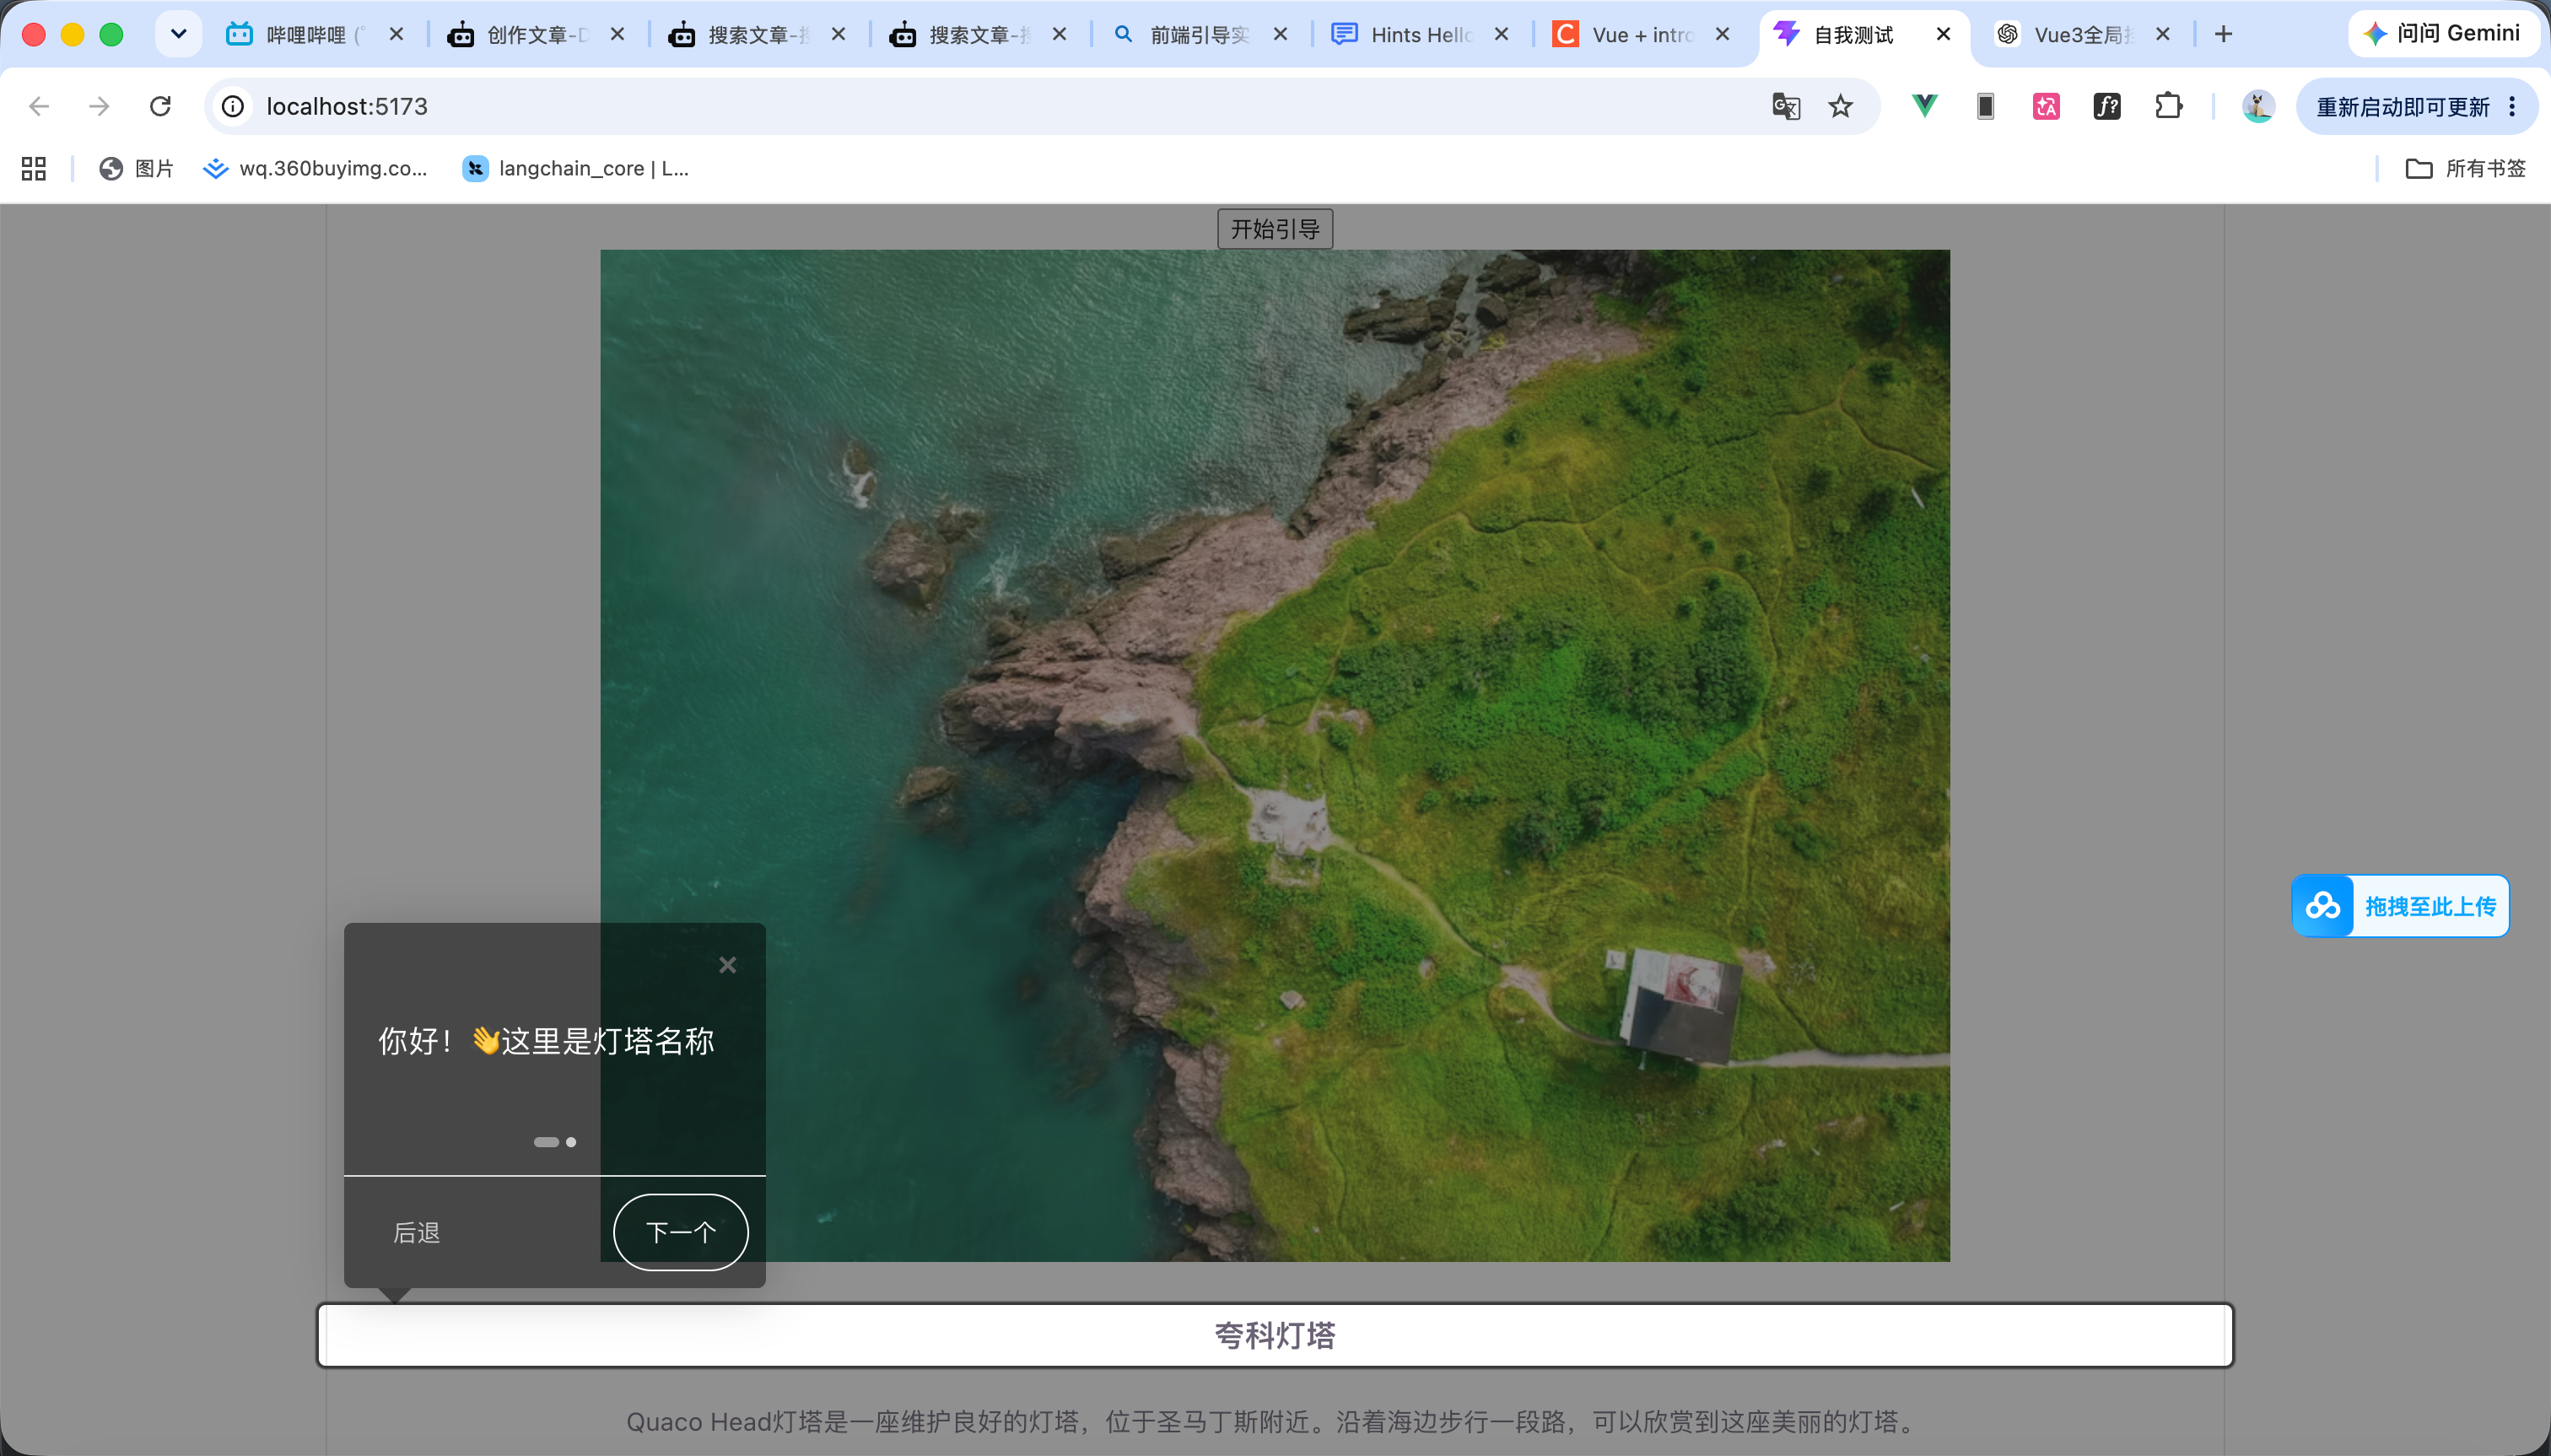Click the apps grid icon in bookmarks bar

tap(34, 168)
